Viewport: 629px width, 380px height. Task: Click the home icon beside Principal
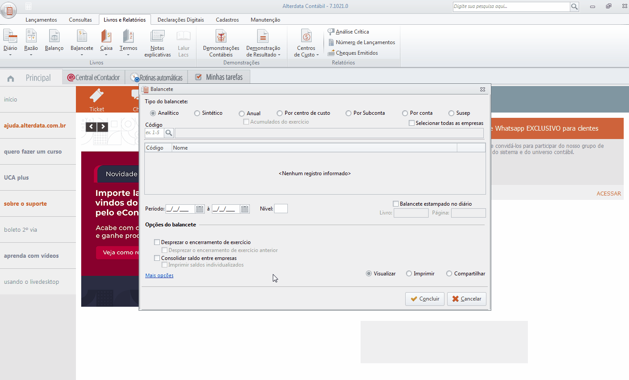click(x=11, y=79)
